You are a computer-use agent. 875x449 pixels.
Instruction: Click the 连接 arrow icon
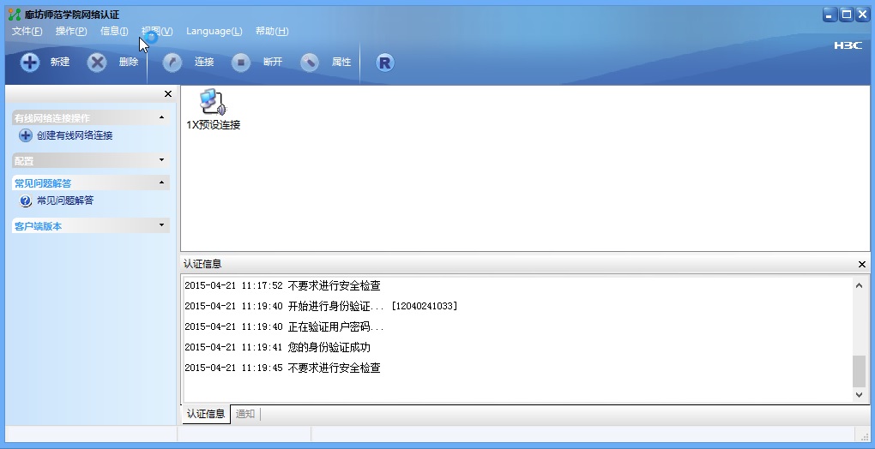pyautogui.click(x=172, y=62)
